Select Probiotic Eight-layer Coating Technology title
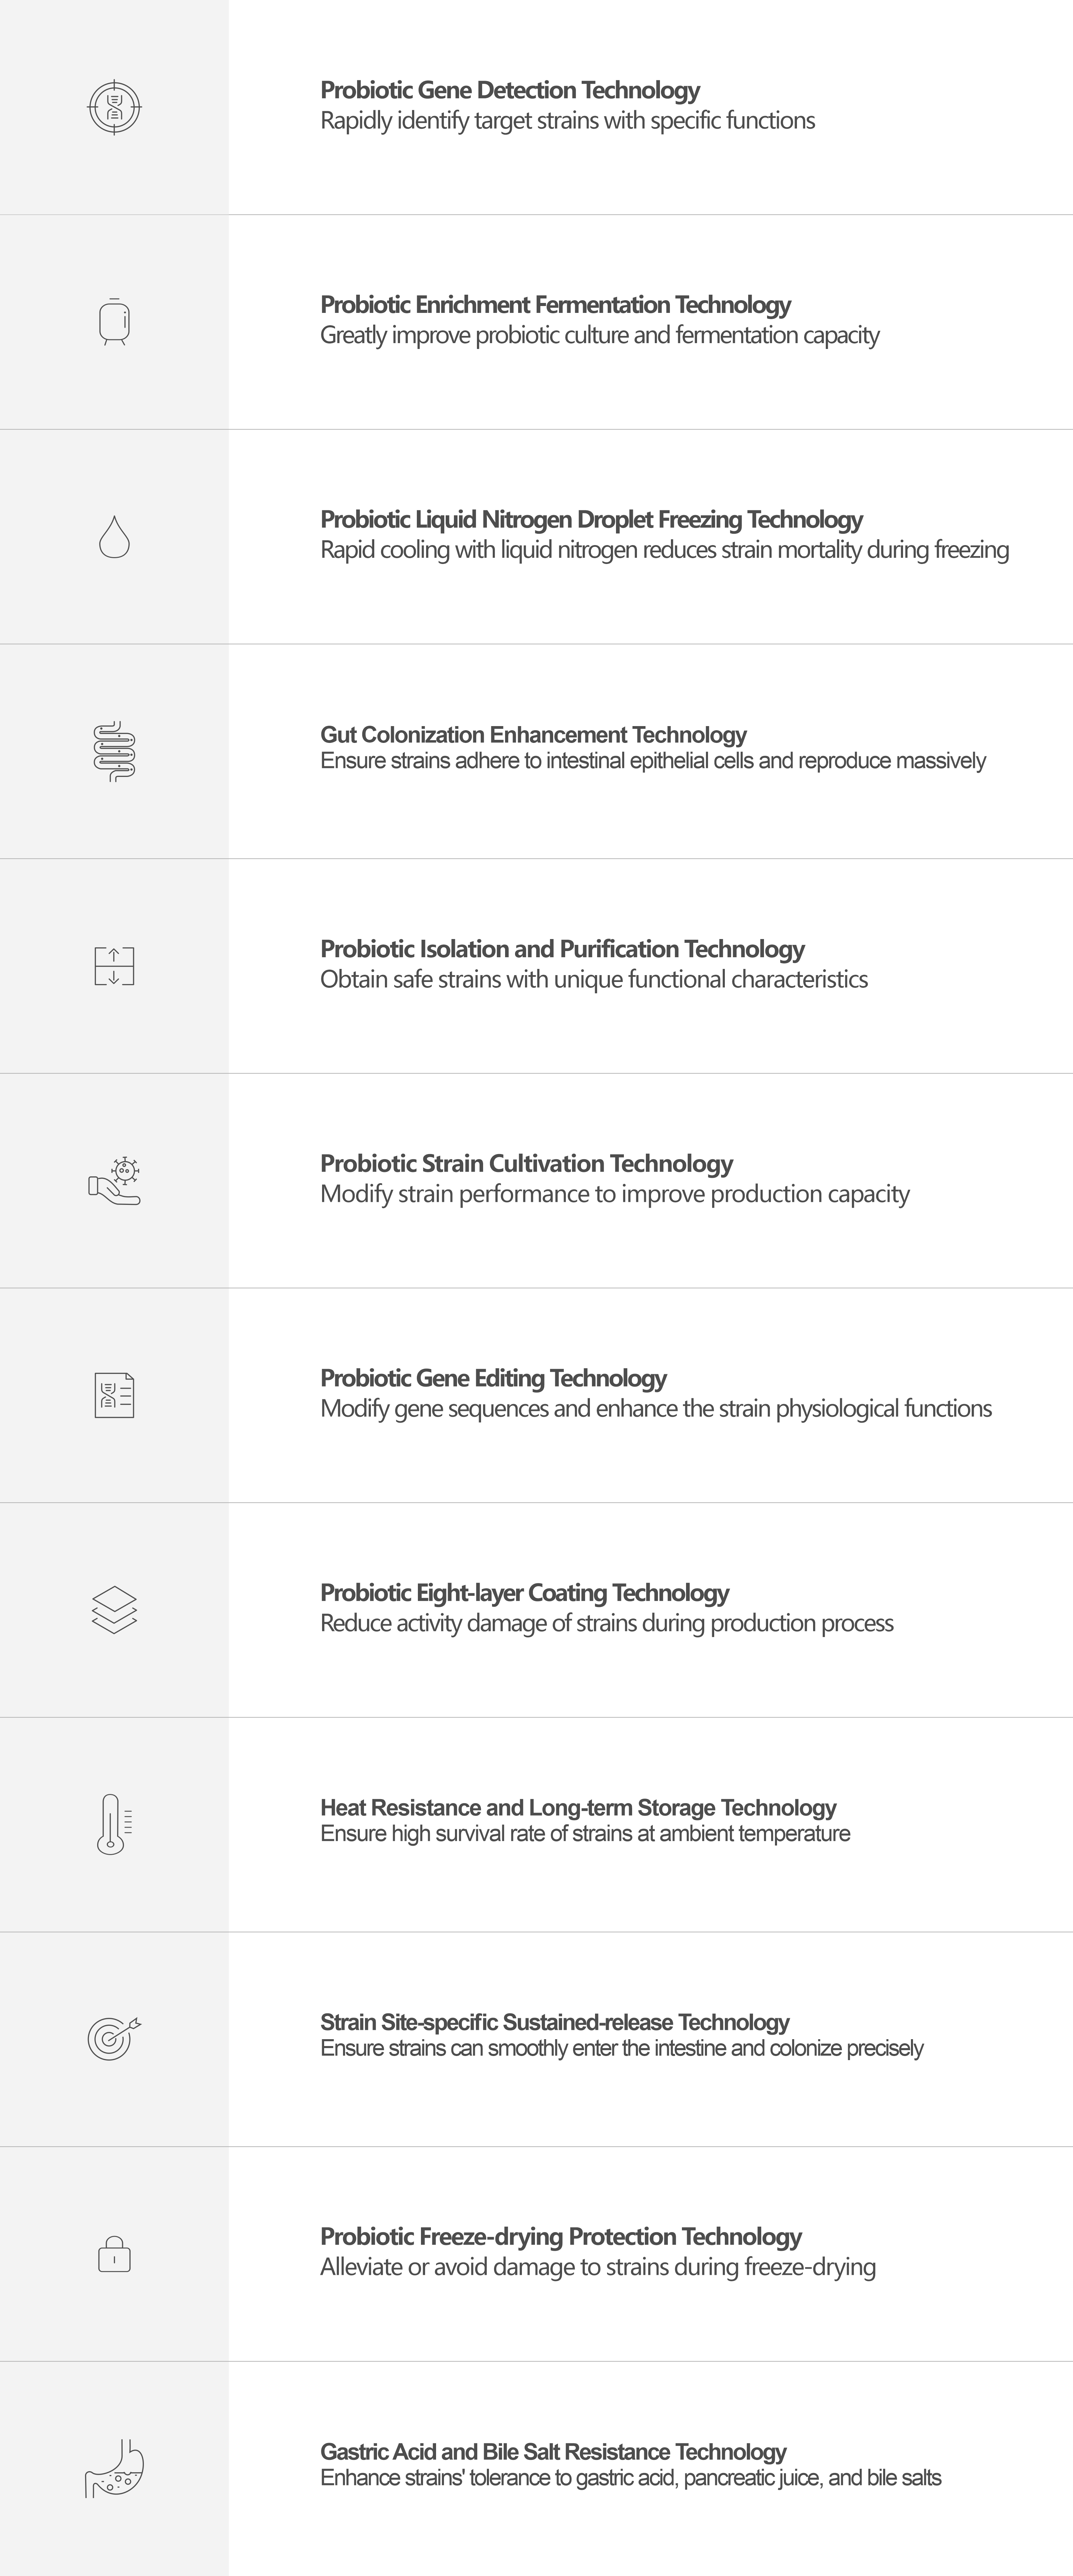The height and width of the screenshot is (2576, 1073). [x=524, y=1593]
